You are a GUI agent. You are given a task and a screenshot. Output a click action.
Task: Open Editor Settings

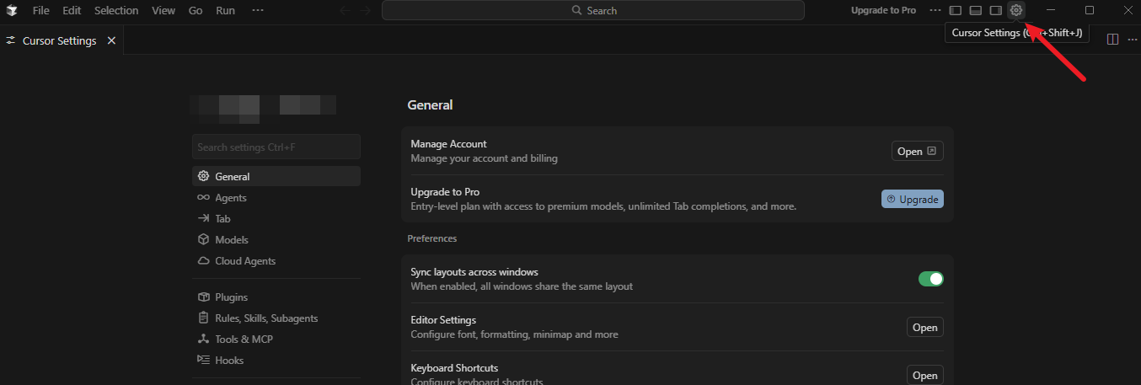click(924, 327)
